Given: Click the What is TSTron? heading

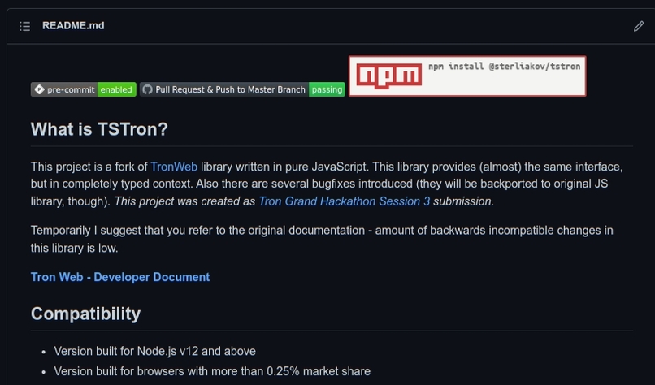Looking at the screenshot, I should coord(99,129).
